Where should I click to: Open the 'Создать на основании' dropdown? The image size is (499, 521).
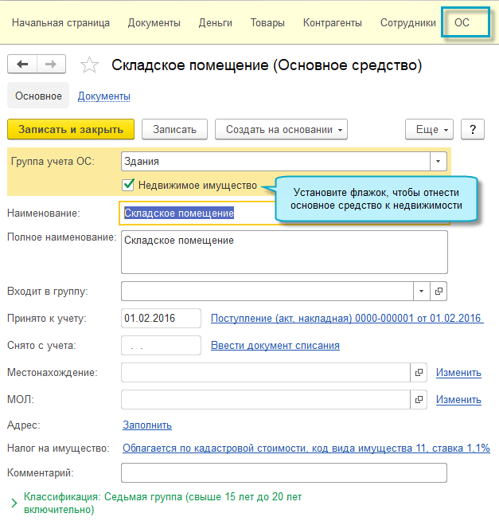pos(281,129)
